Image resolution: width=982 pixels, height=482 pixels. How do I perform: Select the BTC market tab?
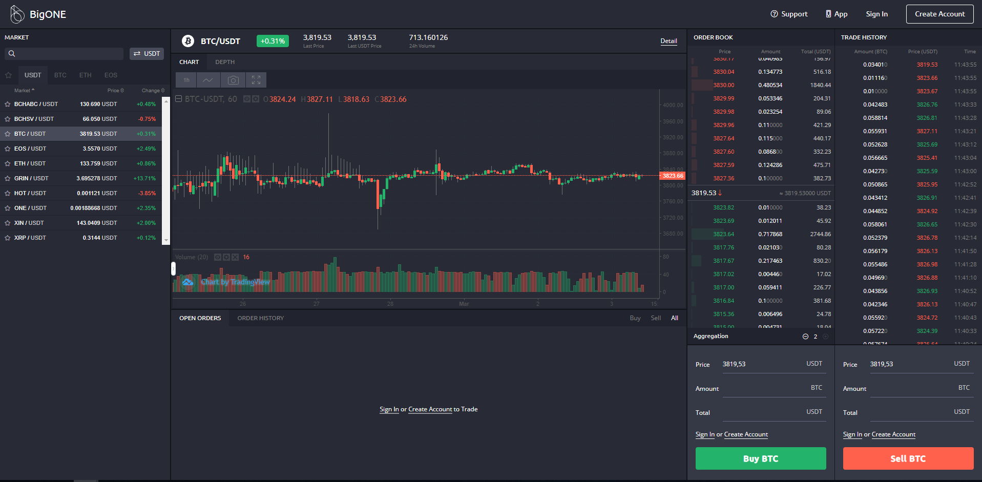pyautogui.click(x=60, y=75)
